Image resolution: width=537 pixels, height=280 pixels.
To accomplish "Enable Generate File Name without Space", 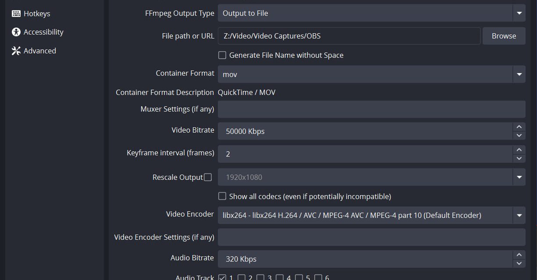I will point(222,55).
